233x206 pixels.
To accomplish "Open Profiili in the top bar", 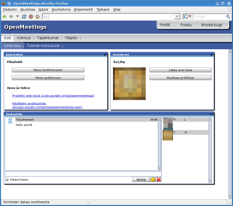I will pyautogui.click(x=165, y=25).
